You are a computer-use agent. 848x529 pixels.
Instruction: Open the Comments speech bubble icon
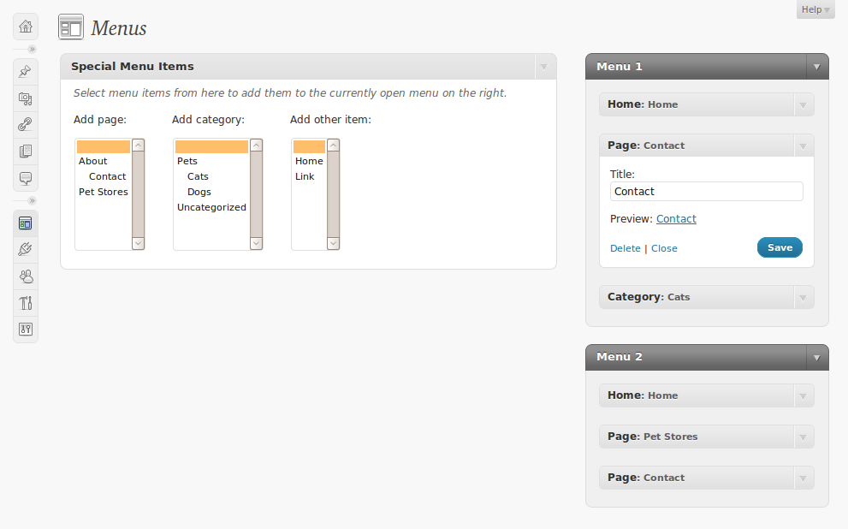click(x=26, y=178)
